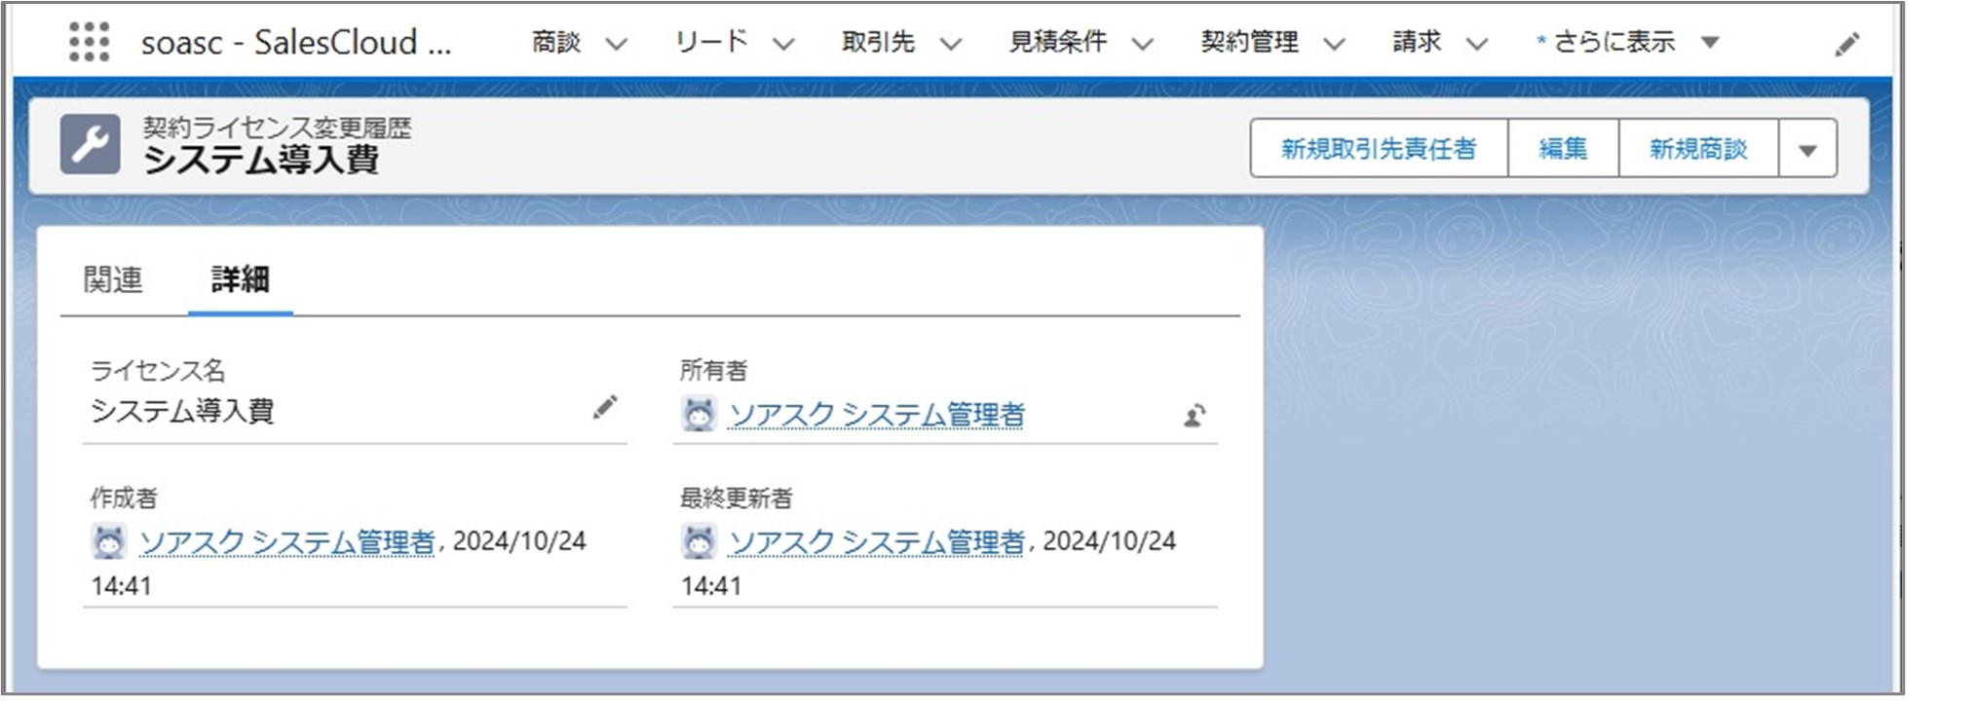Open the 見積条件 navigation tab
Screen dimensions: 1975x701
point(1058,42)
